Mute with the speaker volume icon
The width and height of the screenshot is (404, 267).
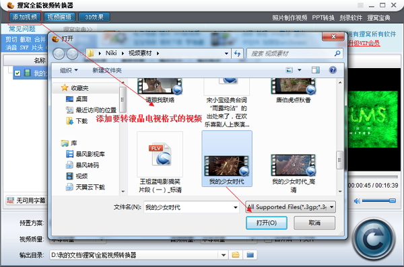click(357, 201)
